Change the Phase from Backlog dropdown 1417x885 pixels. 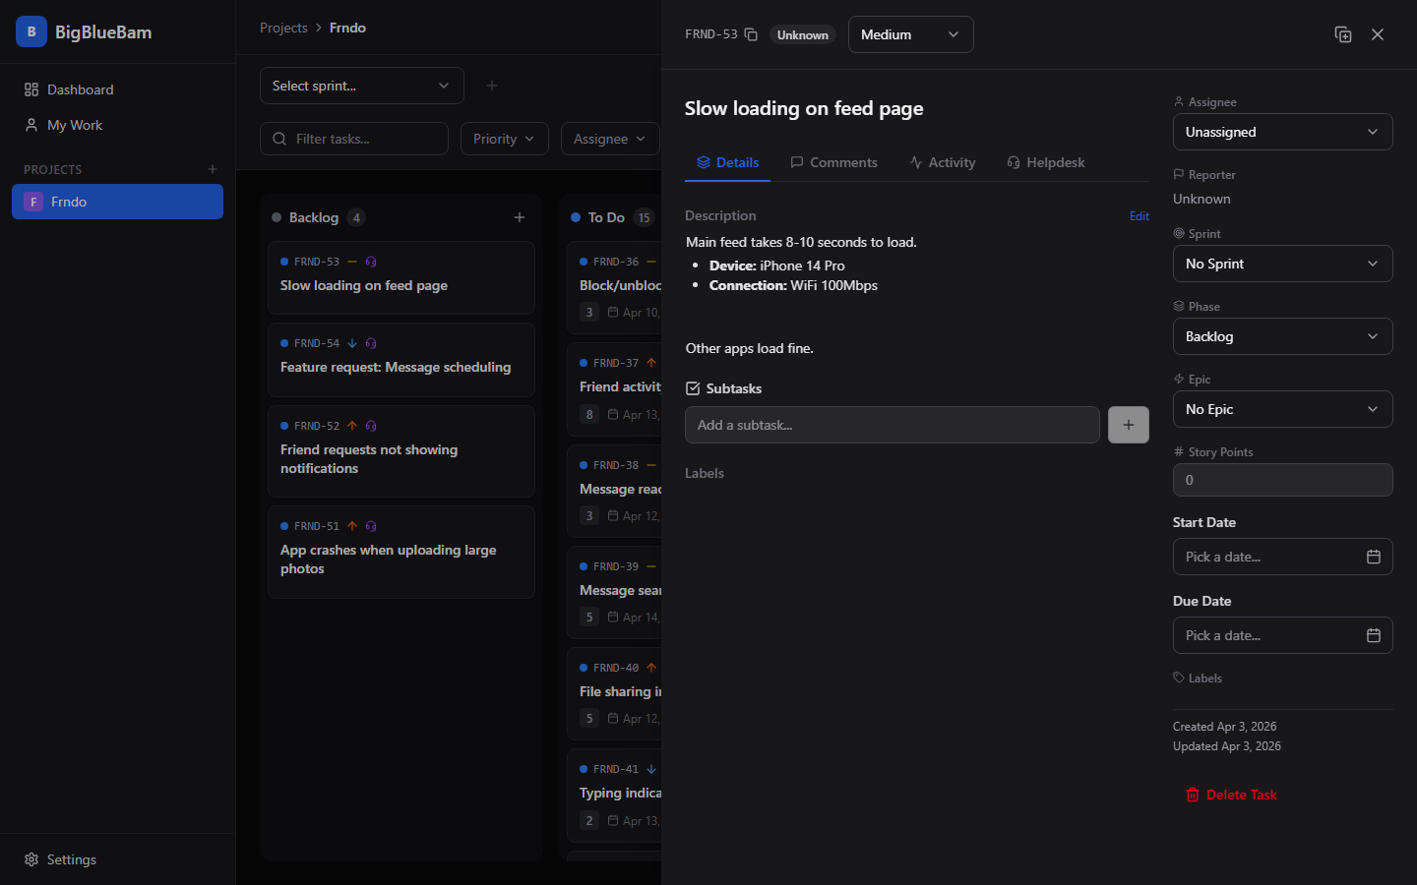point(1282,336)
